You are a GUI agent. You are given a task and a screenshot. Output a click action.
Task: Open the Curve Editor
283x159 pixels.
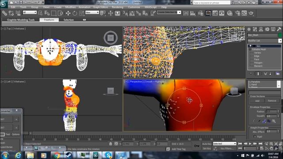(215, 13)
